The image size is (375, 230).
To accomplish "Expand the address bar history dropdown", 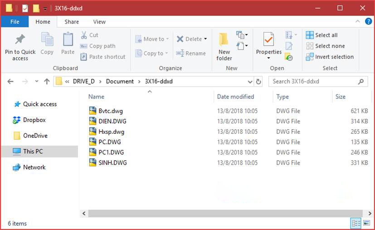I will (x=250, y=82).
